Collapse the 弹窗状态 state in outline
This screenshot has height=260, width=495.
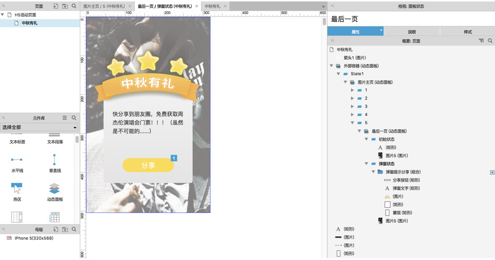tap(367, 164)
